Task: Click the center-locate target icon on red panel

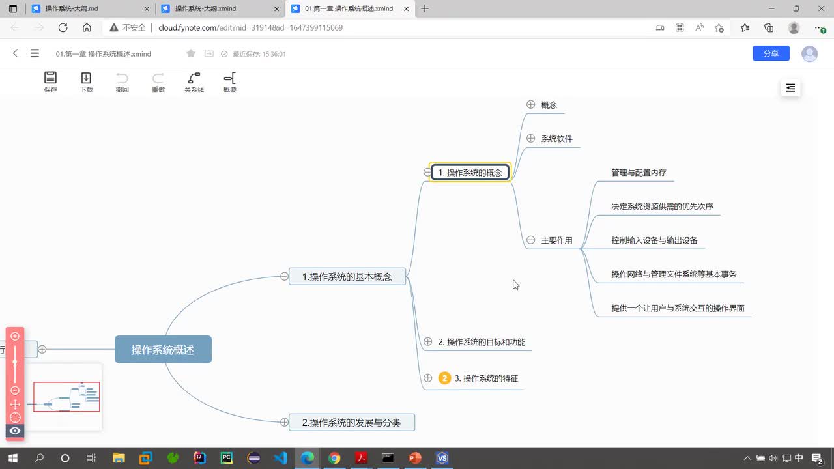Action: point(15,418)
